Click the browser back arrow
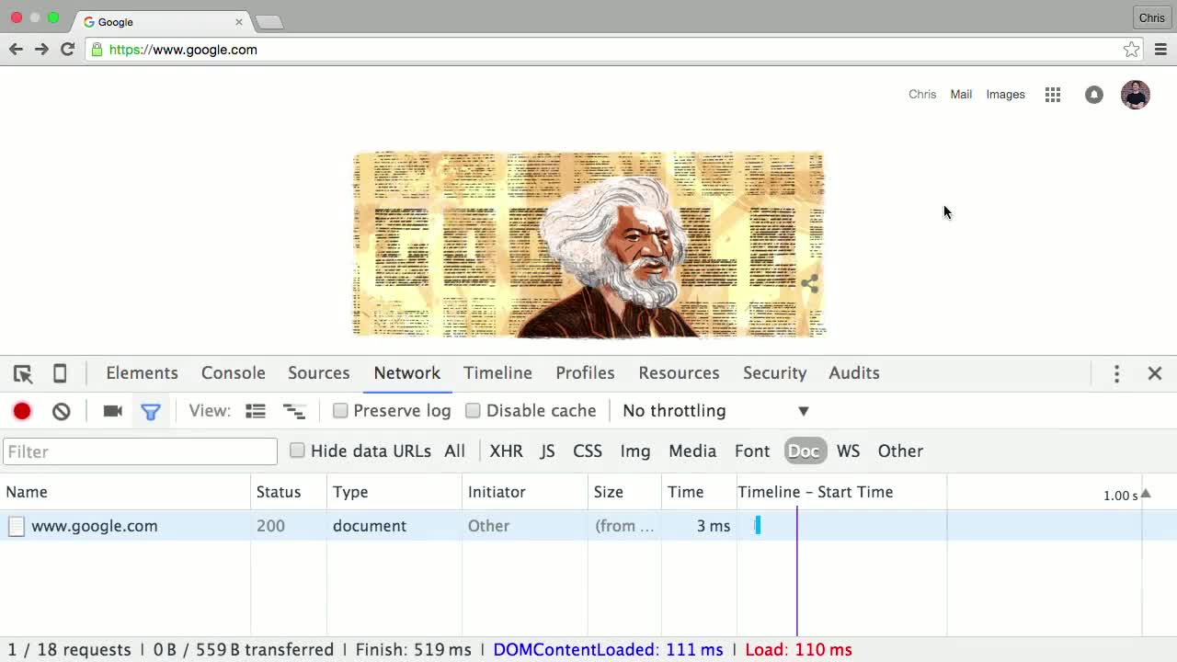 coord(16,50)
